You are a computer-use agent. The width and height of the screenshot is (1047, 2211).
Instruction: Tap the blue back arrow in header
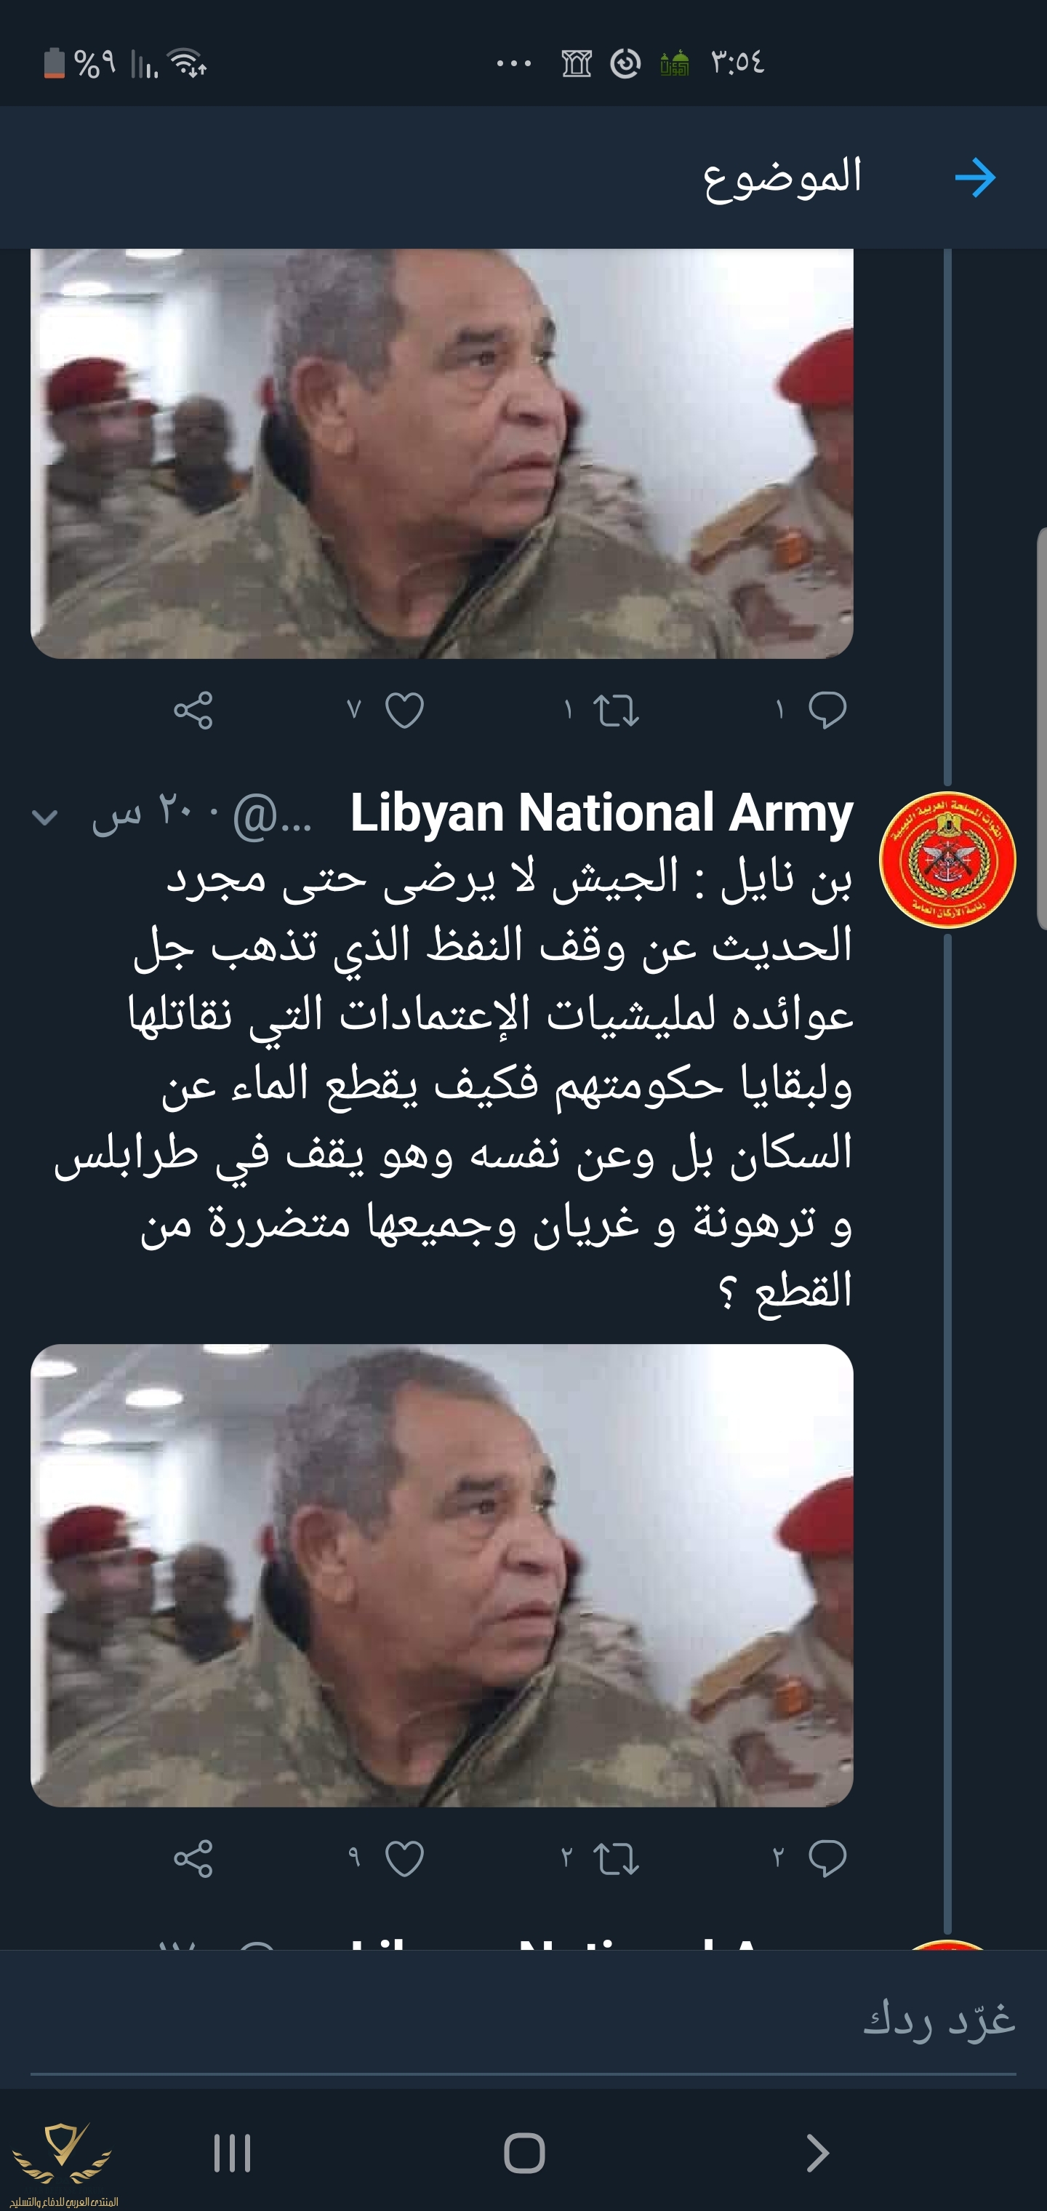[975, 177]
